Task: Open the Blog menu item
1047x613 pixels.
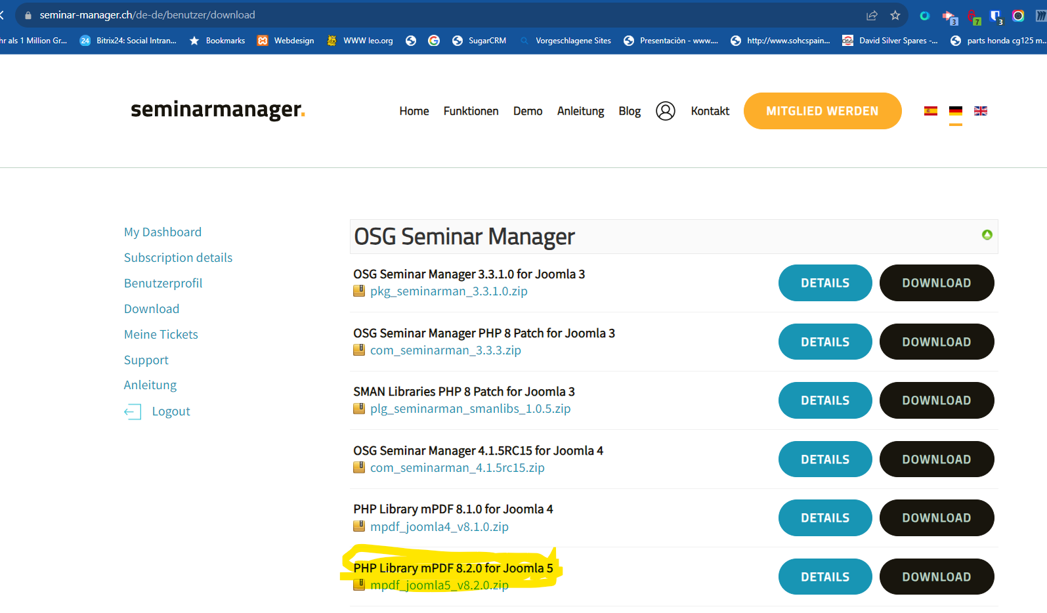Action: tap(630, 111)
